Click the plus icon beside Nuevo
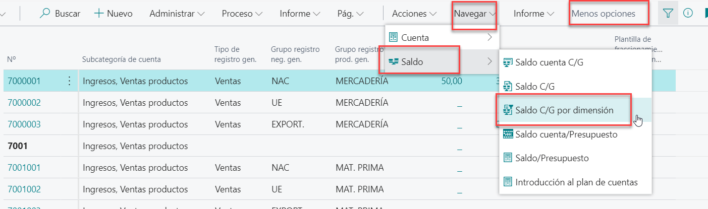The image size is (708, 209). pyautogui.click(x=99, y=14)
